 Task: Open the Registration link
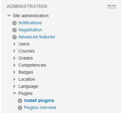tap(30, 30)
